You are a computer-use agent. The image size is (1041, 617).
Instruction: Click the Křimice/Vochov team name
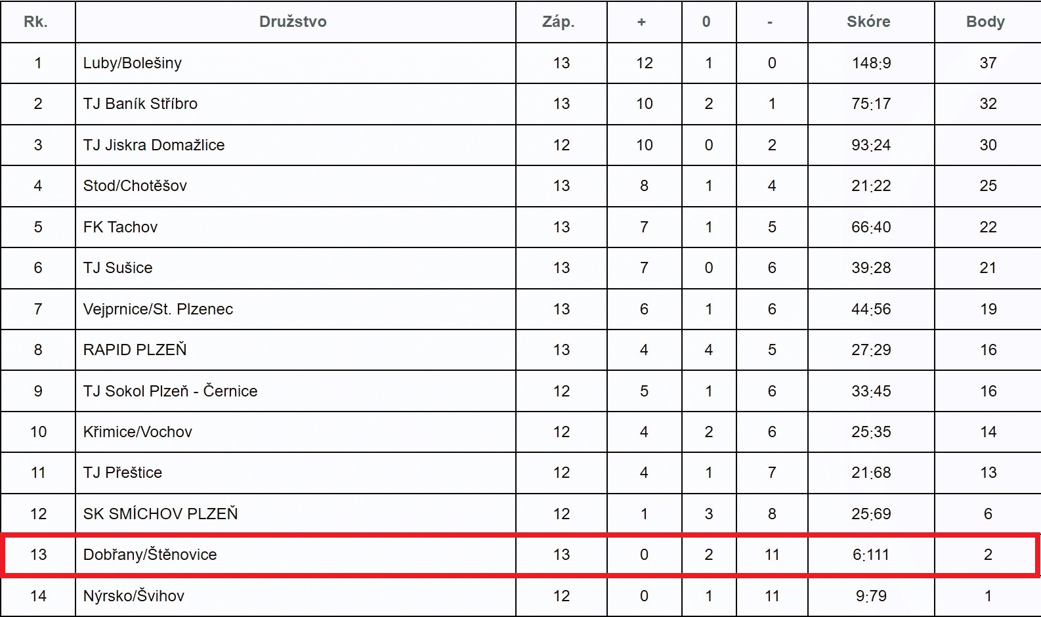[x=138, y=432]
